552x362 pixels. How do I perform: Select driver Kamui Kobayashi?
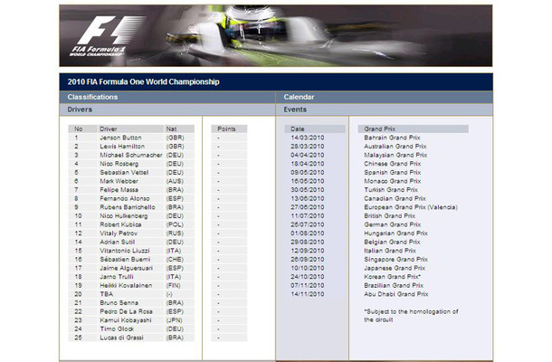126,320
